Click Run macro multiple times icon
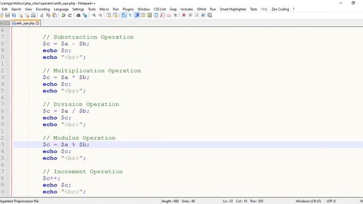This screenshot has height=204, width=363. point(203,15)
